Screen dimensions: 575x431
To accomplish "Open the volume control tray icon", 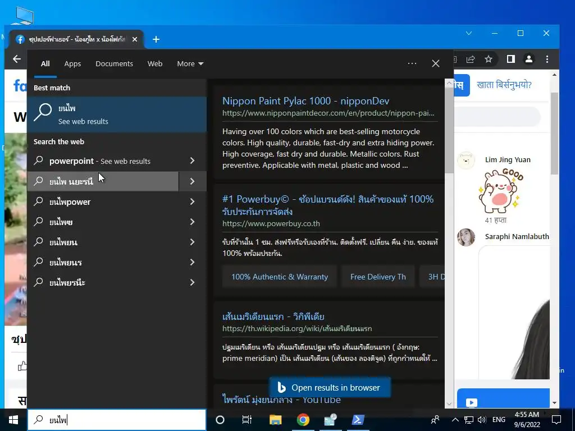I will [482, 420].
